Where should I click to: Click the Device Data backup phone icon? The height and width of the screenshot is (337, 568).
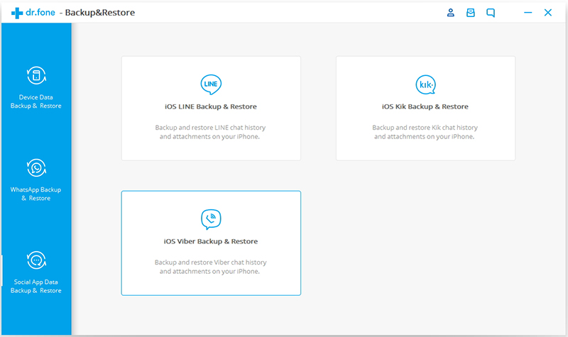coord(36,76)
